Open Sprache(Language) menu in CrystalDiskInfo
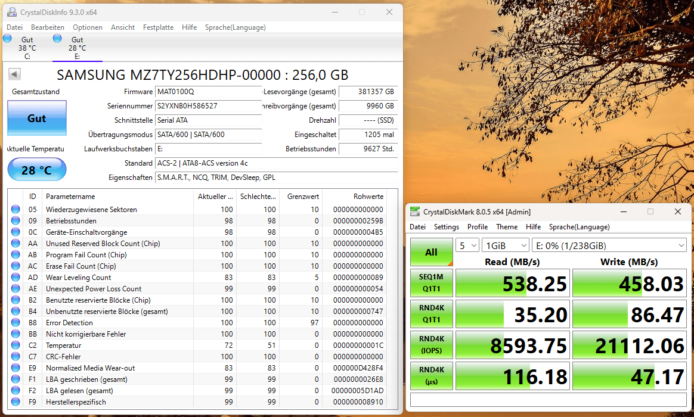 [235, 27]
